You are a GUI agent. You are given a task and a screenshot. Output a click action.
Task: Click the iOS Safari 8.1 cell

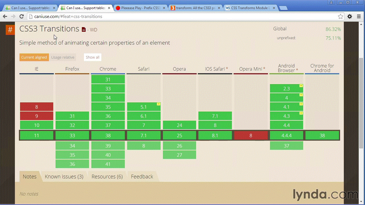(215, 136)
